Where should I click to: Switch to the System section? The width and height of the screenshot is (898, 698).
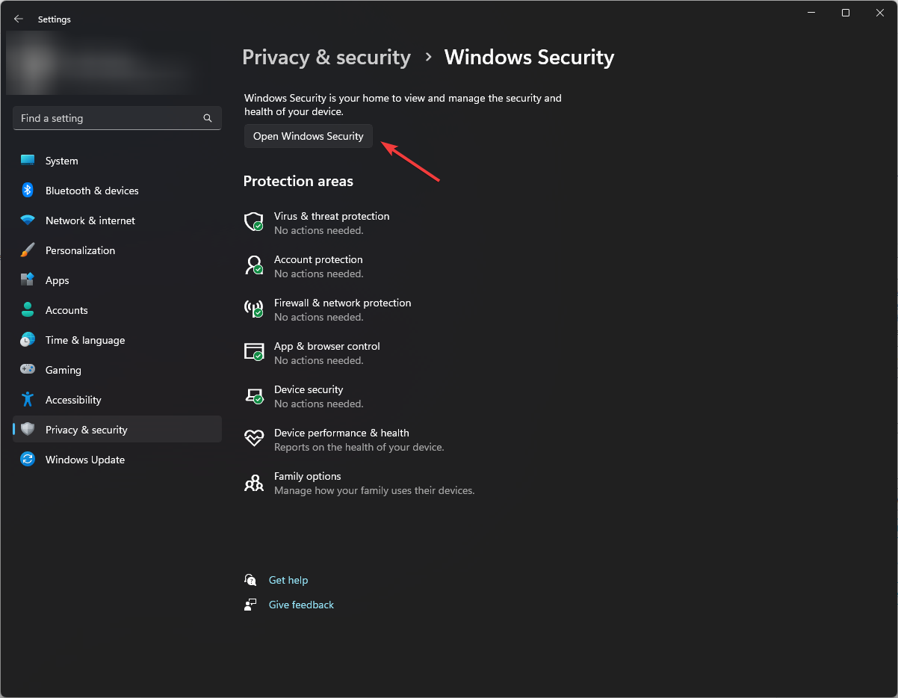(61, 161)
